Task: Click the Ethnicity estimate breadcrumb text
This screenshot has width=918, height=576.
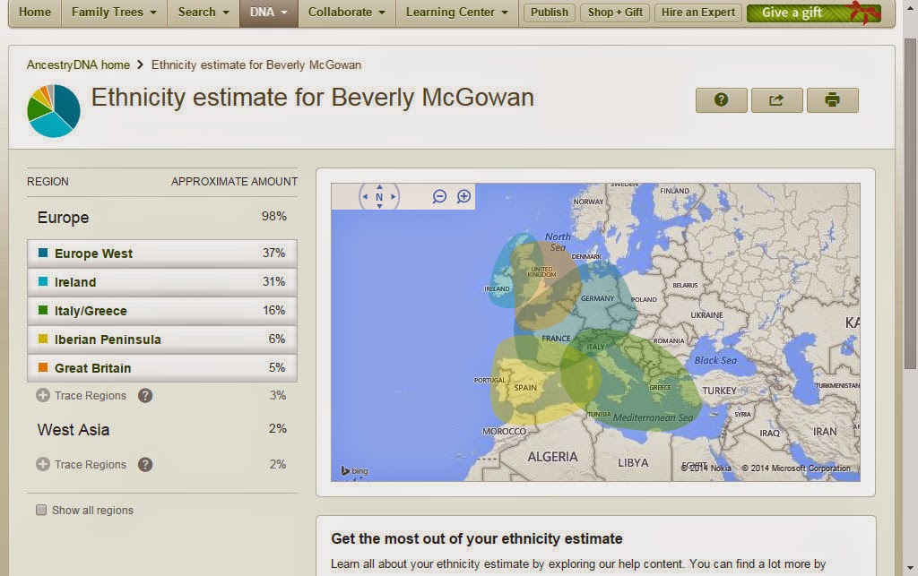Action: pyautogui.click(x=255, y=64)
